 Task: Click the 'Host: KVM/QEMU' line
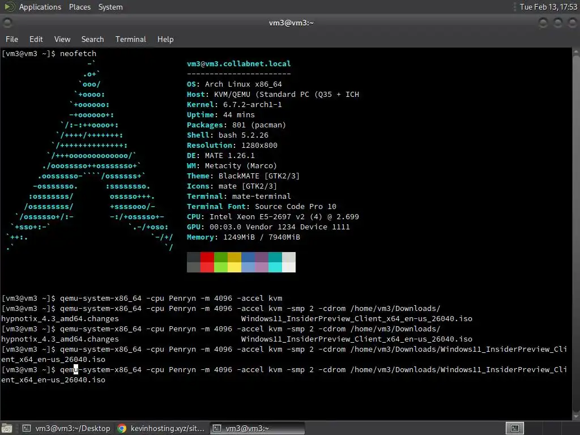pos(272,95)
